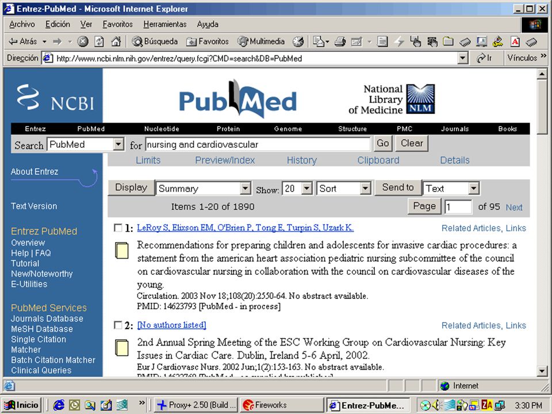Open the Ayuda menu
552x414 pixels.
(x=208, y=24)
